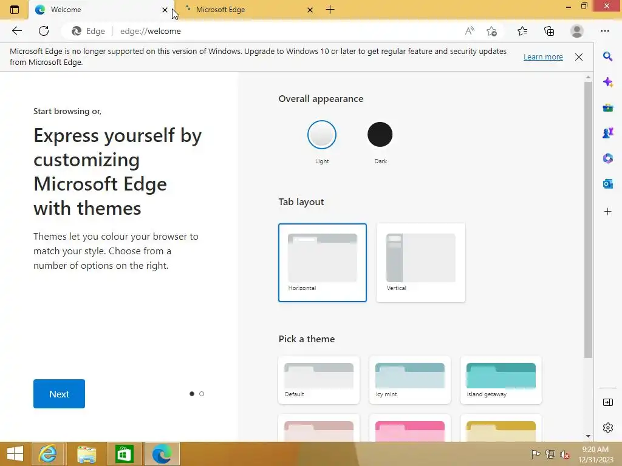Choose Vertical tab layout

coord(420,262)
